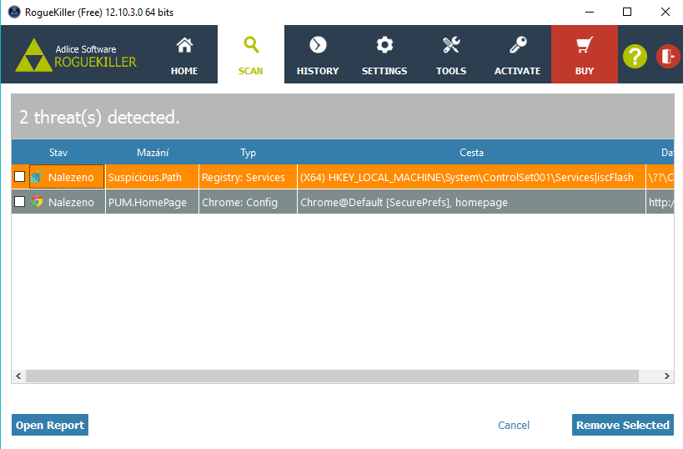This screenshot has width=683, height=449.
Task: Sort by the Typ column header
Action: point(248,152)
